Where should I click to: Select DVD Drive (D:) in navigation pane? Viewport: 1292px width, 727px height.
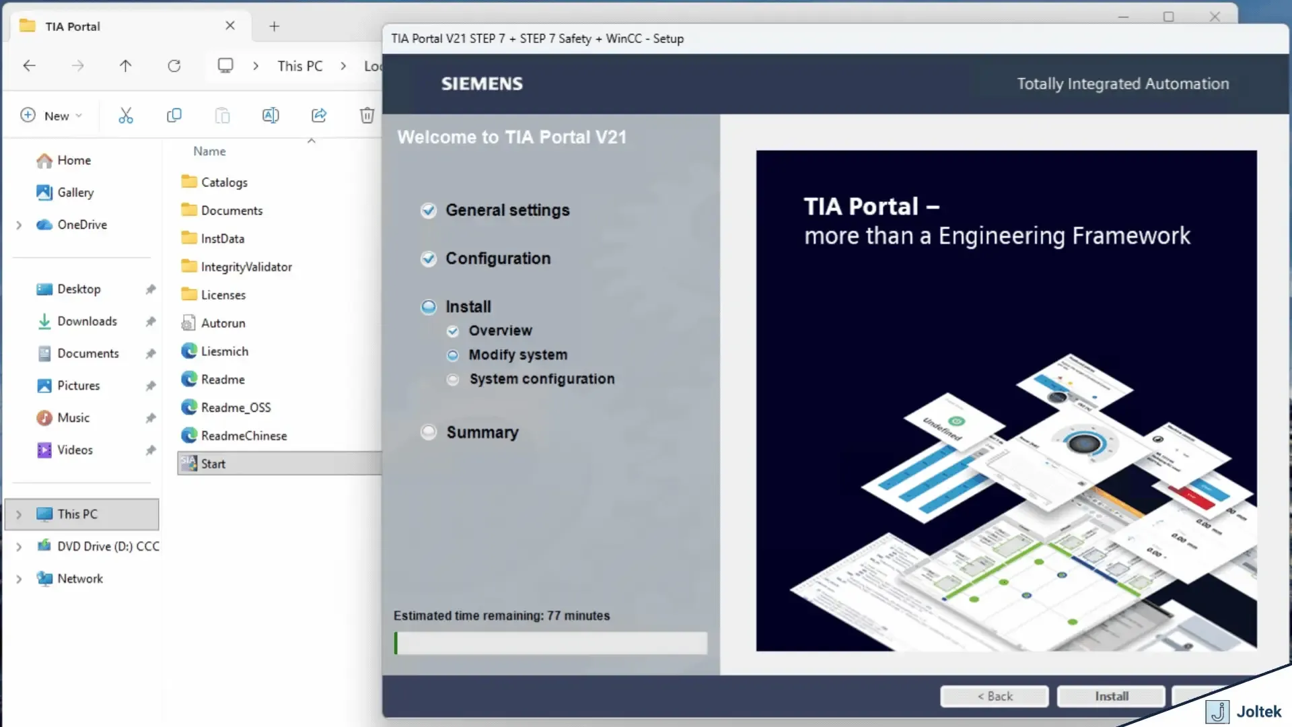[98, 547]
